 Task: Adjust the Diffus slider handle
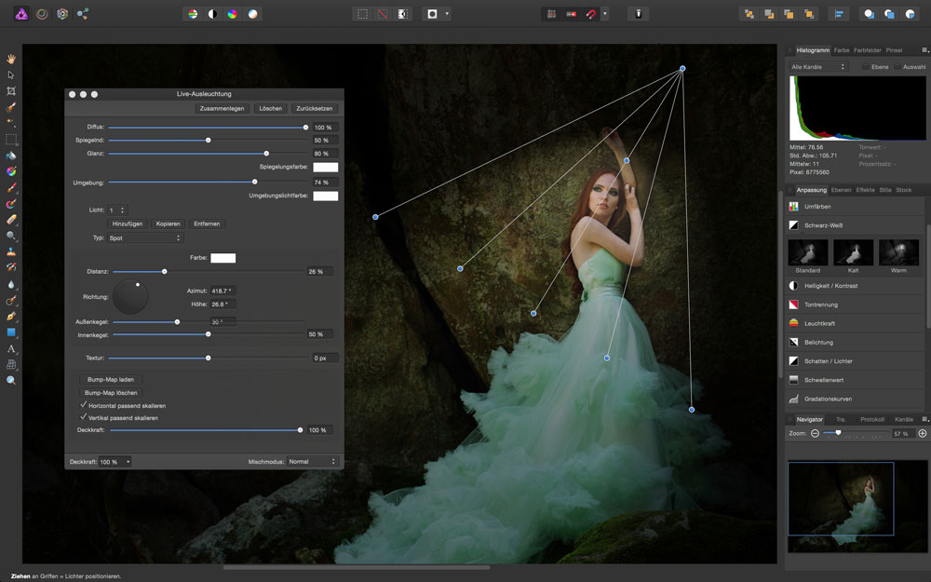click(304, 126)
